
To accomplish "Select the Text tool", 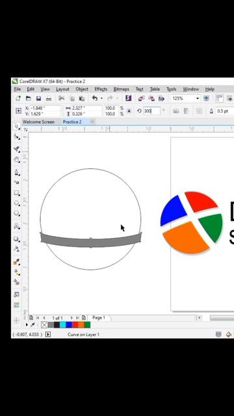I will click(17, 226).
